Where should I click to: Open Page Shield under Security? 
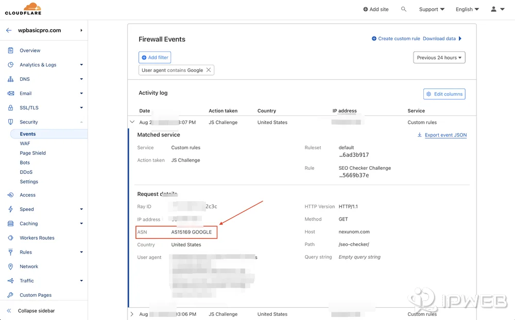point(33,153)
